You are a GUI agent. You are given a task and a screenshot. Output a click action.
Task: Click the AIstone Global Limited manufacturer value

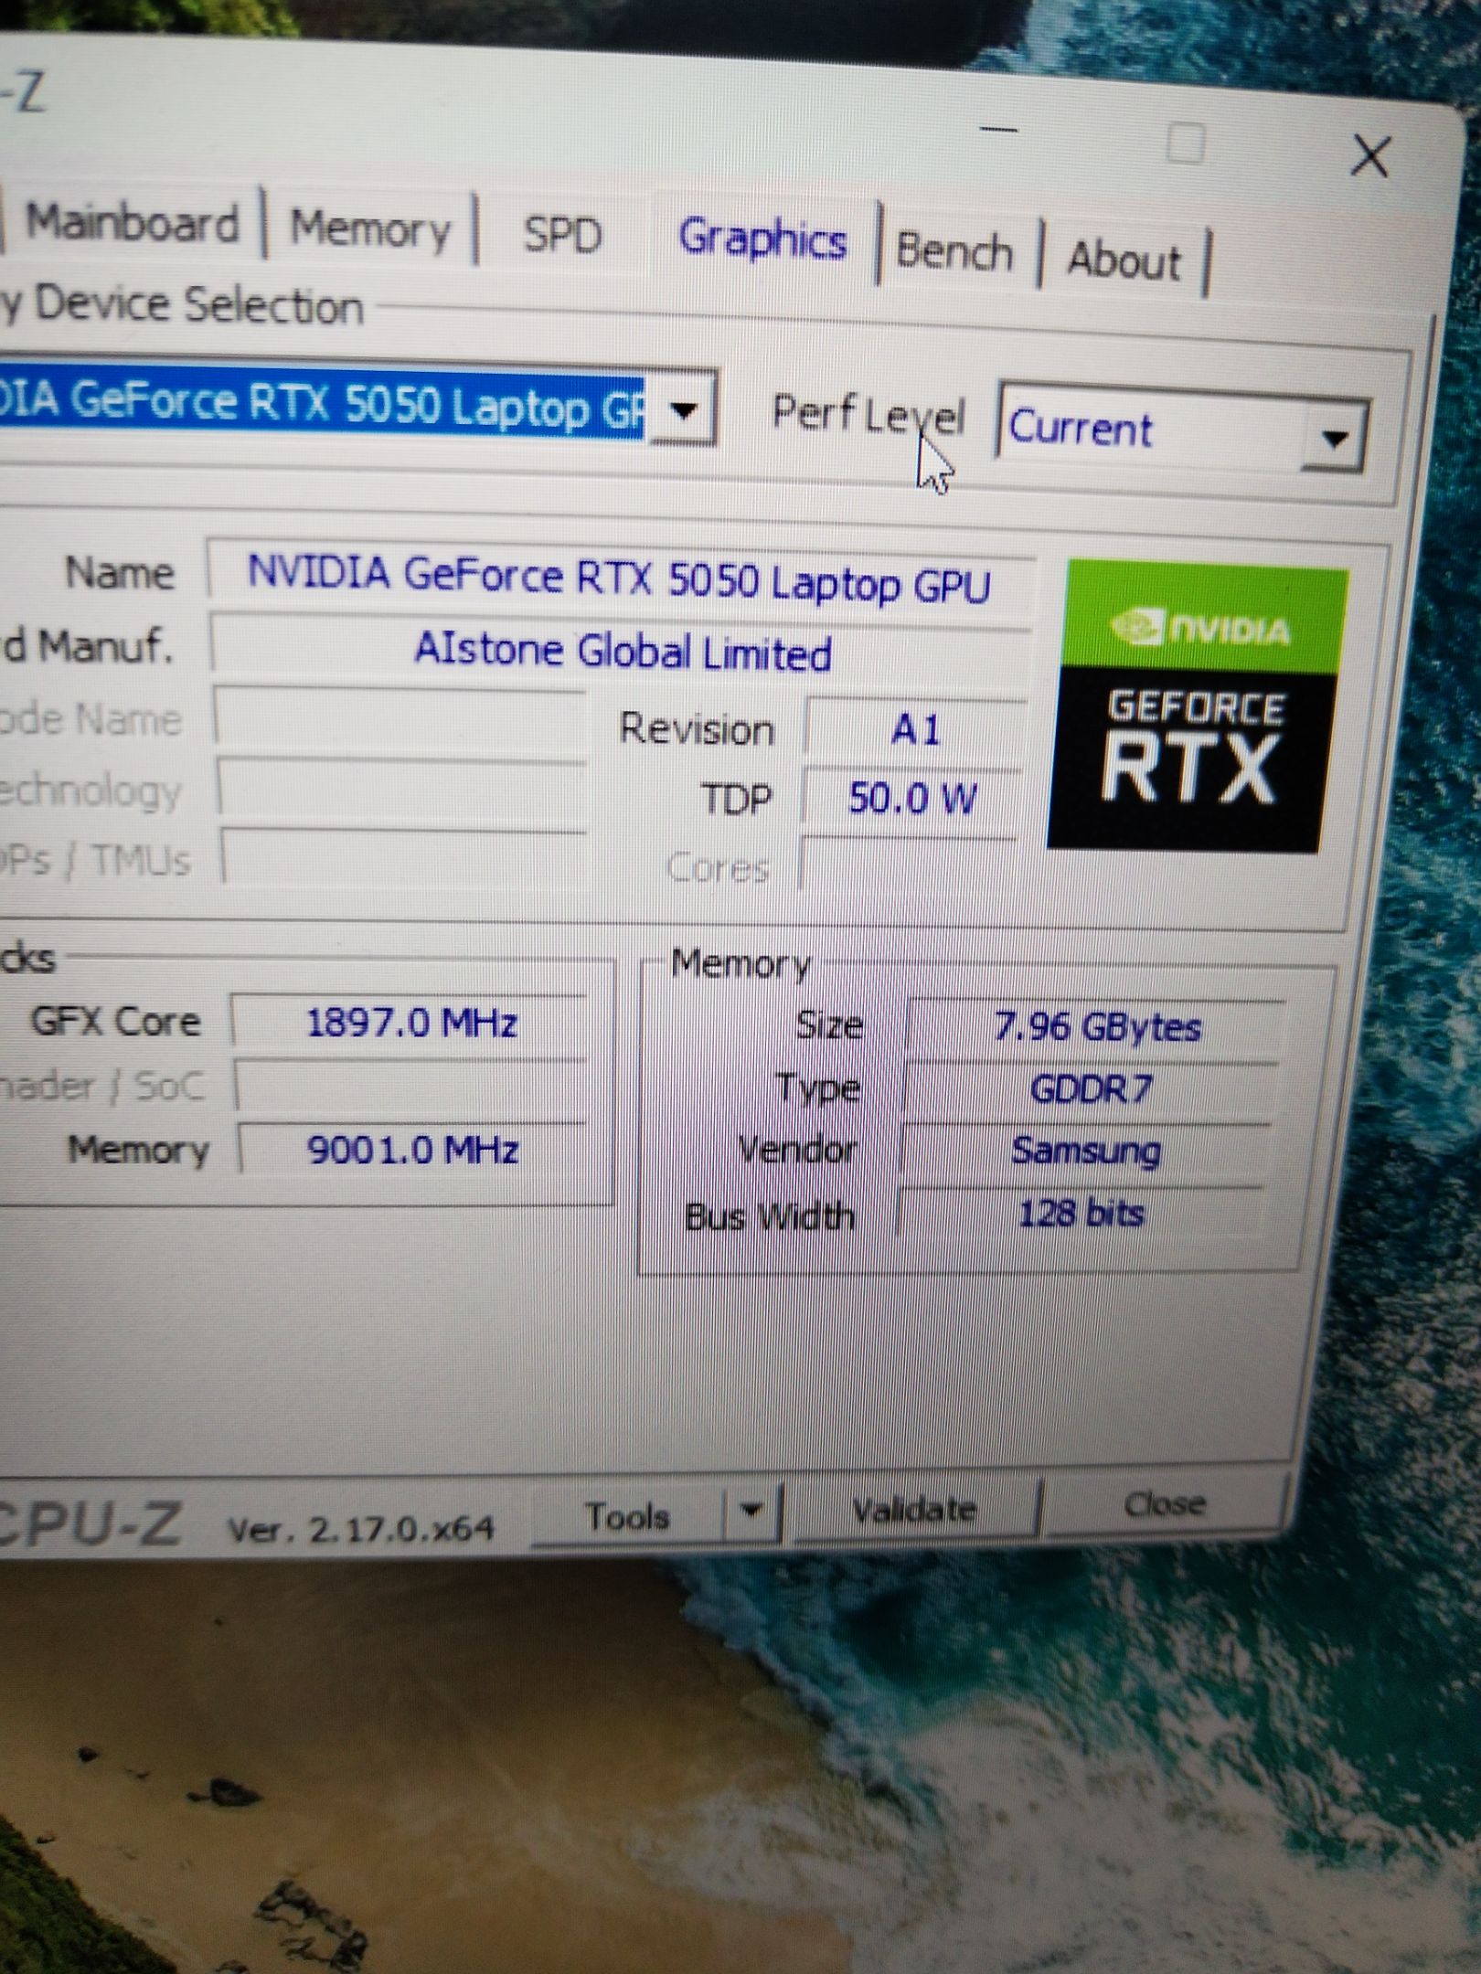point(622,652)
